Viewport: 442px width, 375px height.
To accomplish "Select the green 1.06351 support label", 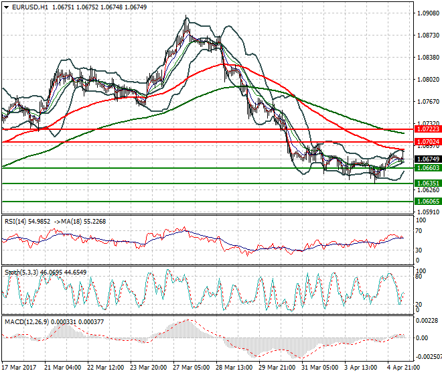I will click(428, 183).
